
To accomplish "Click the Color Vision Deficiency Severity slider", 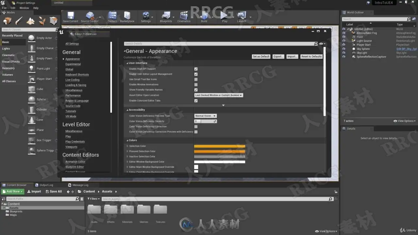I will [x=205, y=121].
